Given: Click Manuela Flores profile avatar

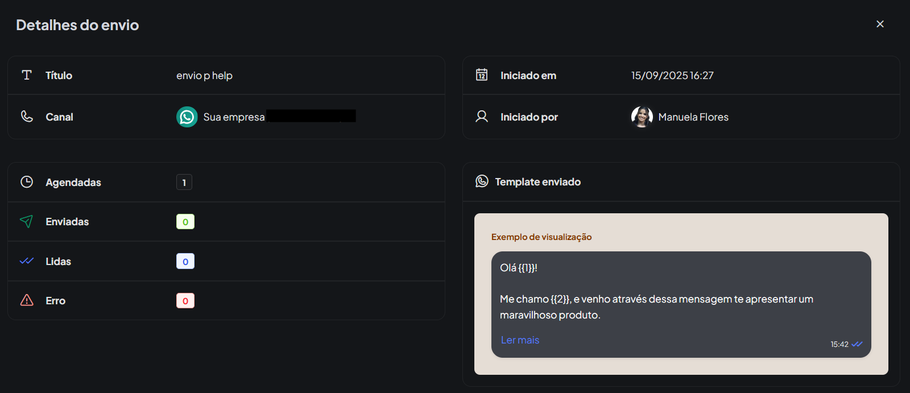Looking at the screenshot, I should [x=642, y=117].
